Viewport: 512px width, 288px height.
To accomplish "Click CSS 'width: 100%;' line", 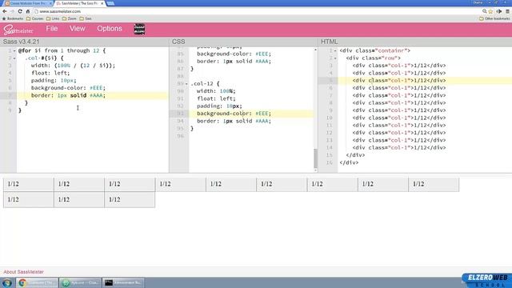I will tap(216, 91).
